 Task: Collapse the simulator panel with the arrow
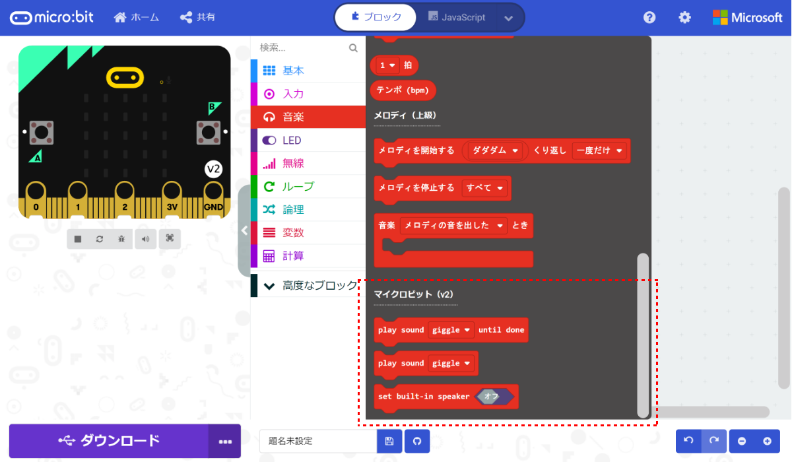(x=244, y=231)
